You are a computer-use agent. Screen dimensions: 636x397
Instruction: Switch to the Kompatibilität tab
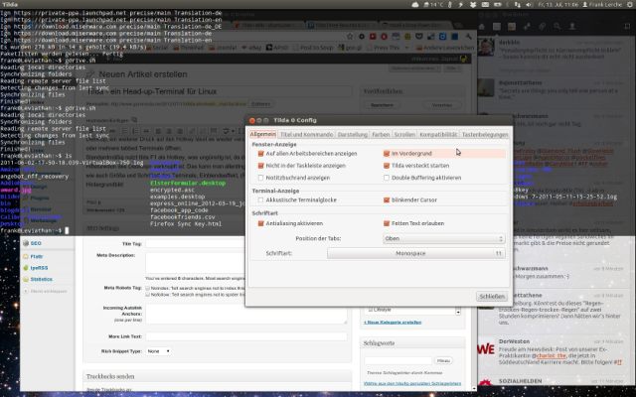[x=438, y=135]
